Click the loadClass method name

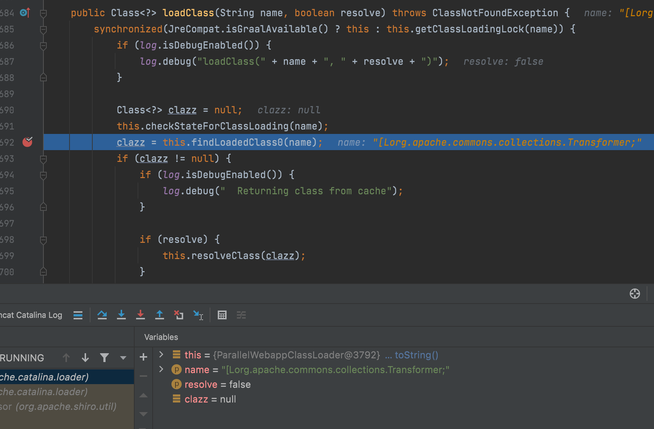click(x=188, y=13)
